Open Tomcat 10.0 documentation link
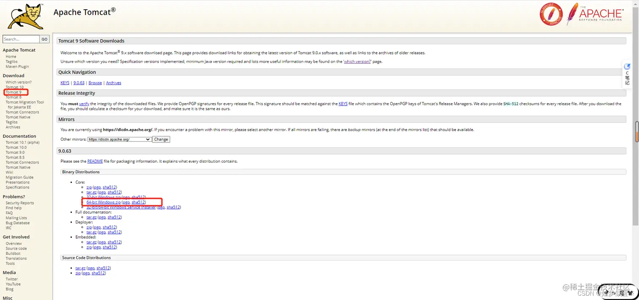 (16, 147)
